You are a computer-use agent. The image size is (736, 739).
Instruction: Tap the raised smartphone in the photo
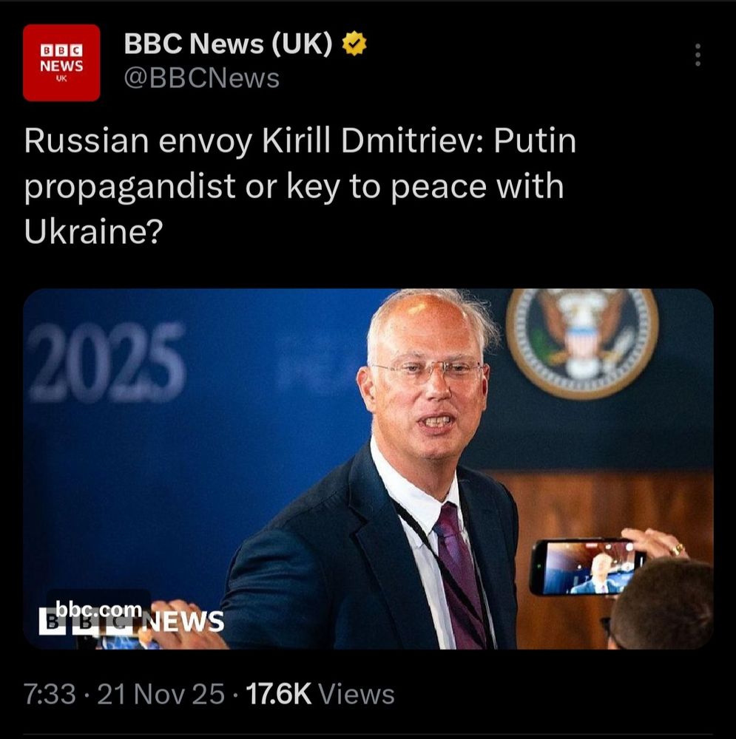pos(587,567)
